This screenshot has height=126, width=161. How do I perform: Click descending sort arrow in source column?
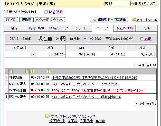click(27, 71)
